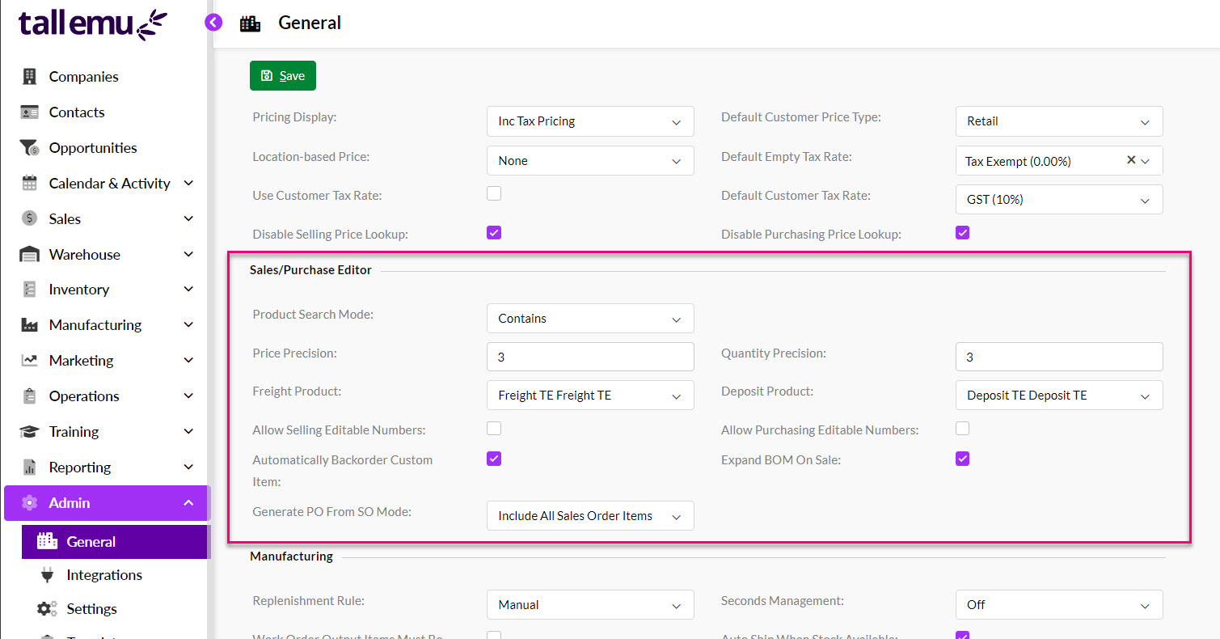Select the Contacts sidebar icon
1220x639 pixels.
(29, 112)
